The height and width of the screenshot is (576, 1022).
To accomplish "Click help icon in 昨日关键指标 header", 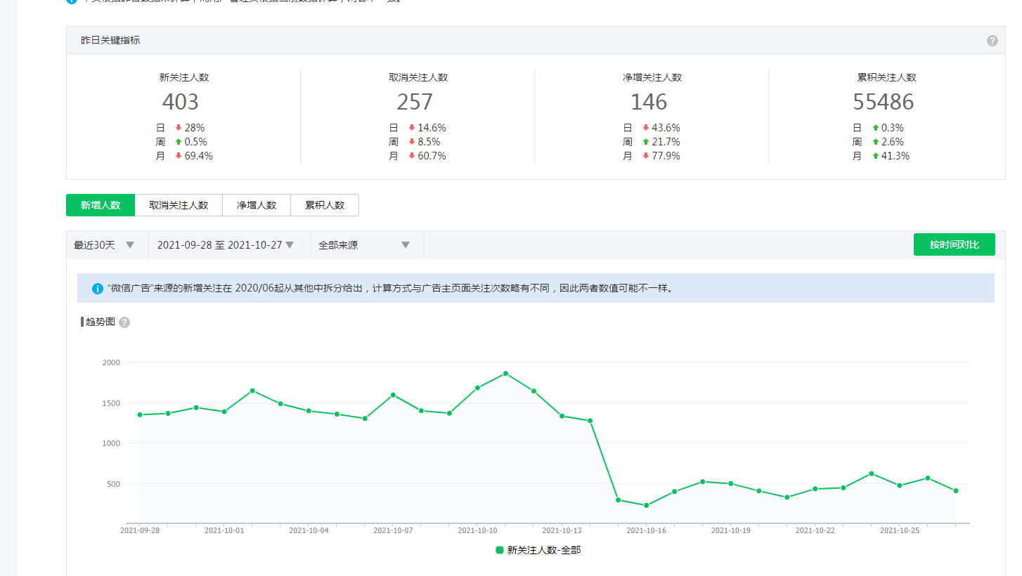I will tap(992, 41).
